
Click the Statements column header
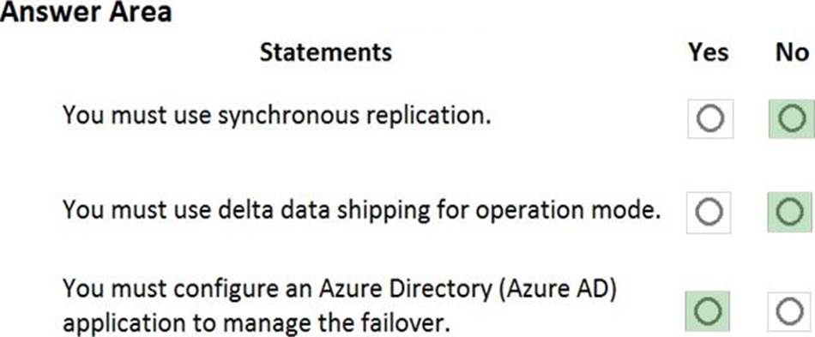(326, 52)
